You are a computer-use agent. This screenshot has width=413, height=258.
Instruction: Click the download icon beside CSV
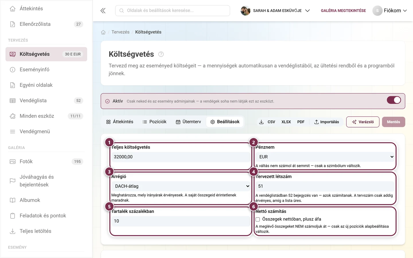pos(261,122)
